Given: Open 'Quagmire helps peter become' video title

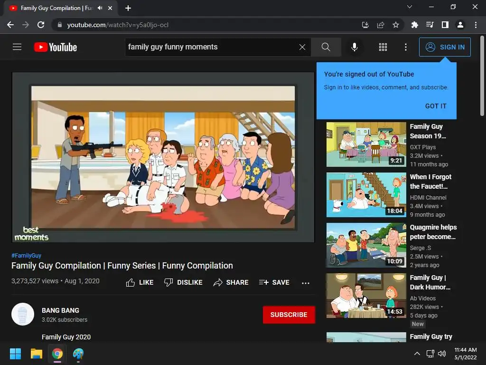Looking at the screenshot, I should click(433, 232).
